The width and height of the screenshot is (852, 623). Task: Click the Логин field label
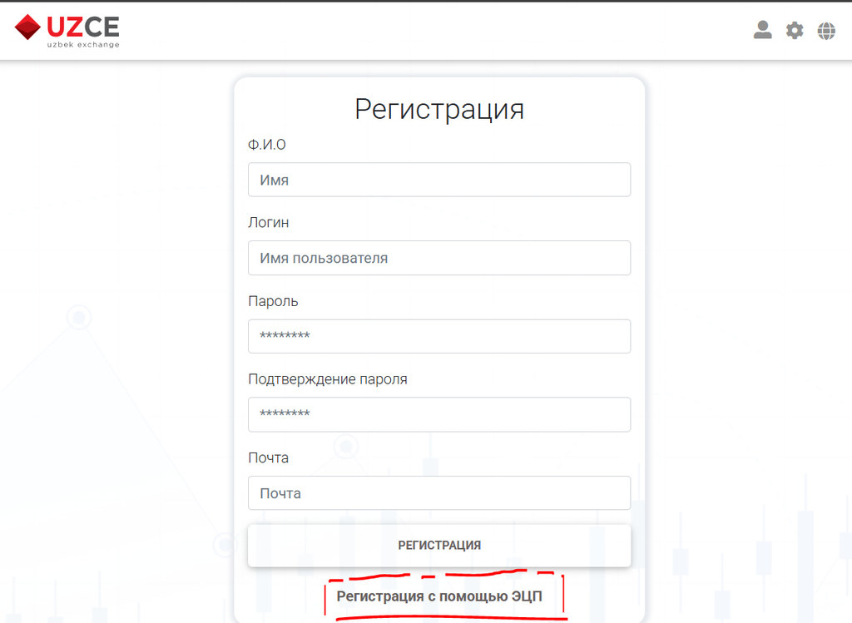pyautogui.click(x=268, y=223)
